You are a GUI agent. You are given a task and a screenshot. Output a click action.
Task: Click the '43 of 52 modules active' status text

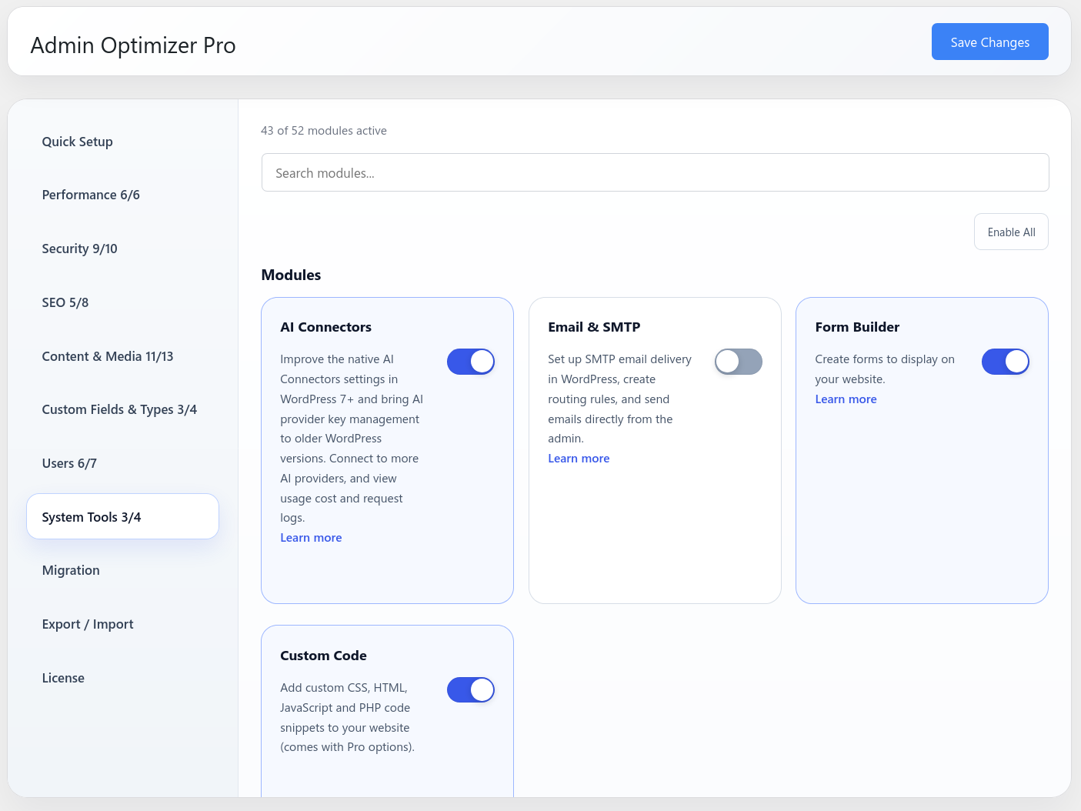324,131
